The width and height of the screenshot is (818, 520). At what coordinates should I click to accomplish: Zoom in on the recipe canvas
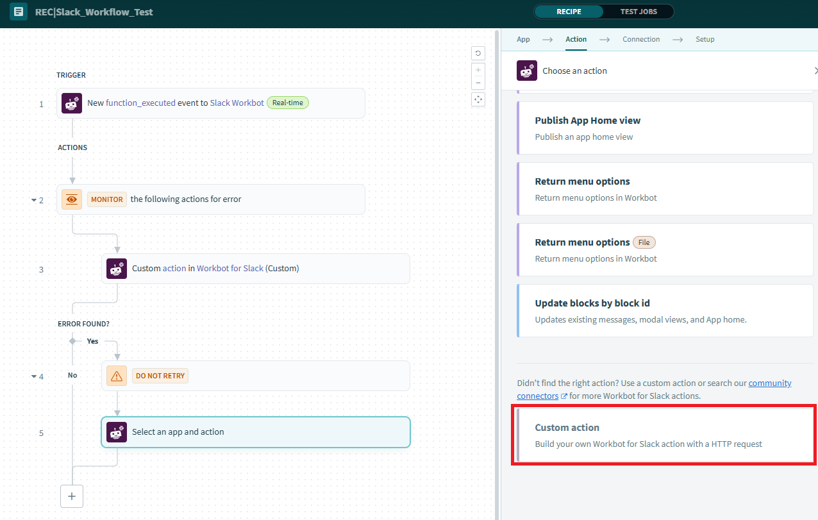[x=478, y=70]
